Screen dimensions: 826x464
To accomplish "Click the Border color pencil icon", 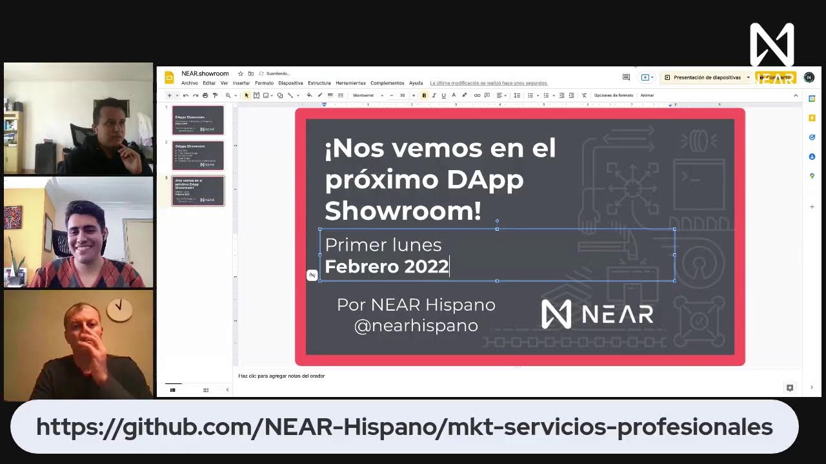I will click(320, 95).
